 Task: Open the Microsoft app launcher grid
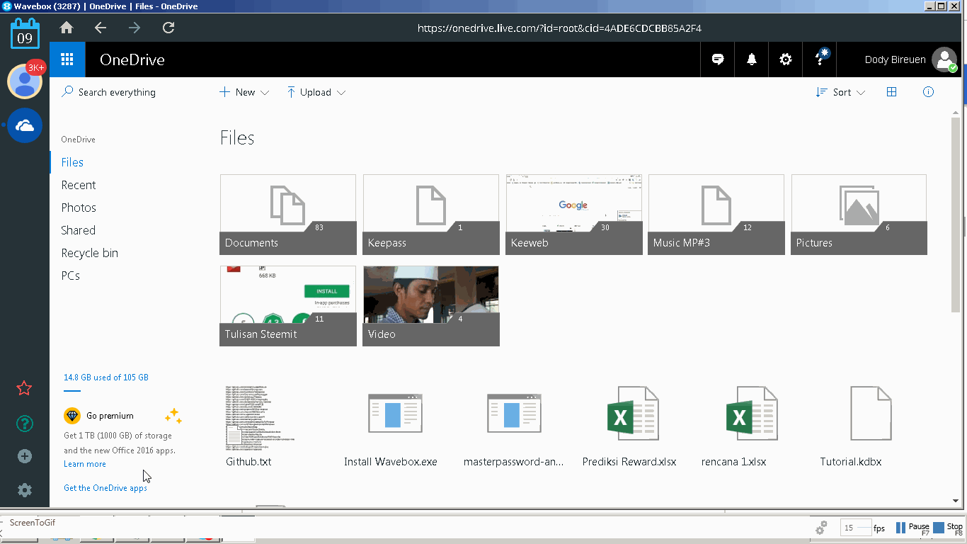(67, 59)
